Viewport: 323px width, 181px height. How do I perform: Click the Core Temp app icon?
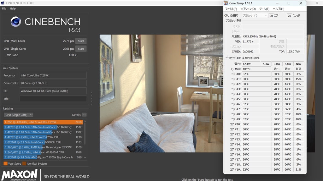pyautogui.click(x=226, y=3)
